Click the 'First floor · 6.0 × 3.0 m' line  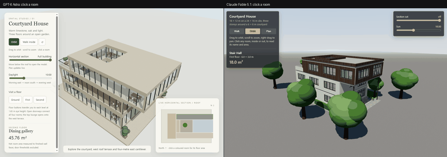[x=241, y=57]
